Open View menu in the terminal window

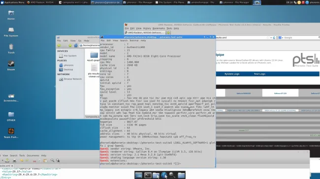click(115, 41)
